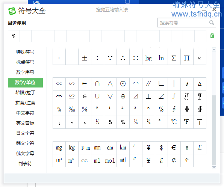This screenshot has height=187, width=224.
Task: Insert the logical or ∨ symbol
Action: tap(110, 97)
